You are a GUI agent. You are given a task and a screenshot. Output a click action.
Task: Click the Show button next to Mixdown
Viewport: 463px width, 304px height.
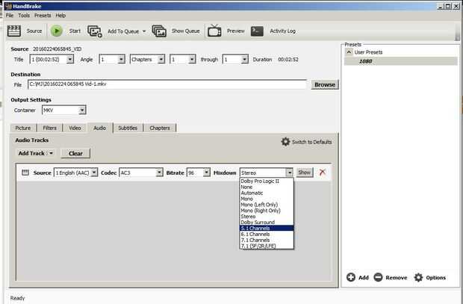click(305, 173)
